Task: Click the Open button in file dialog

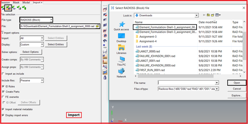Action: coord(237,83)
